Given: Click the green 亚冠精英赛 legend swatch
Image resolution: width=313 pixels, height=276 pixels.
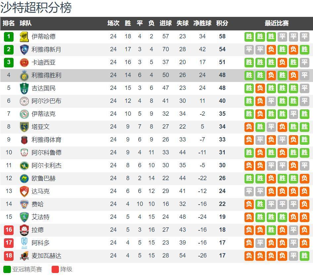Looking at the screenshot, I should tap(7, 269).
